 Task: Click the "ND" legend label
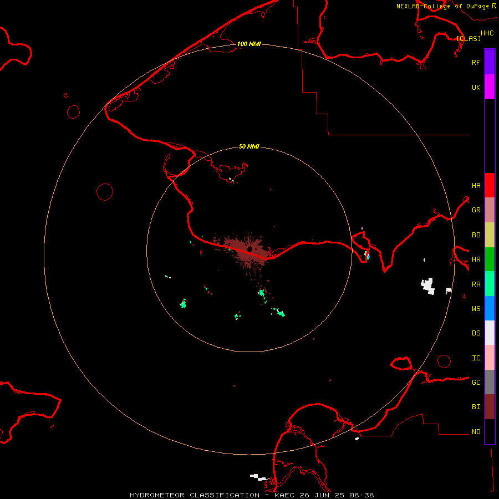(x=476, y=432)
